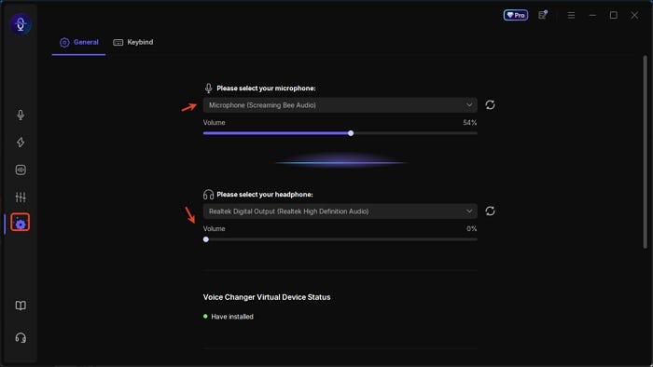Viewport: 653px width, 367px height.
Task: Expand the Microphone (Screaming Bee Audio) dropdown
Action: [340, 105]
